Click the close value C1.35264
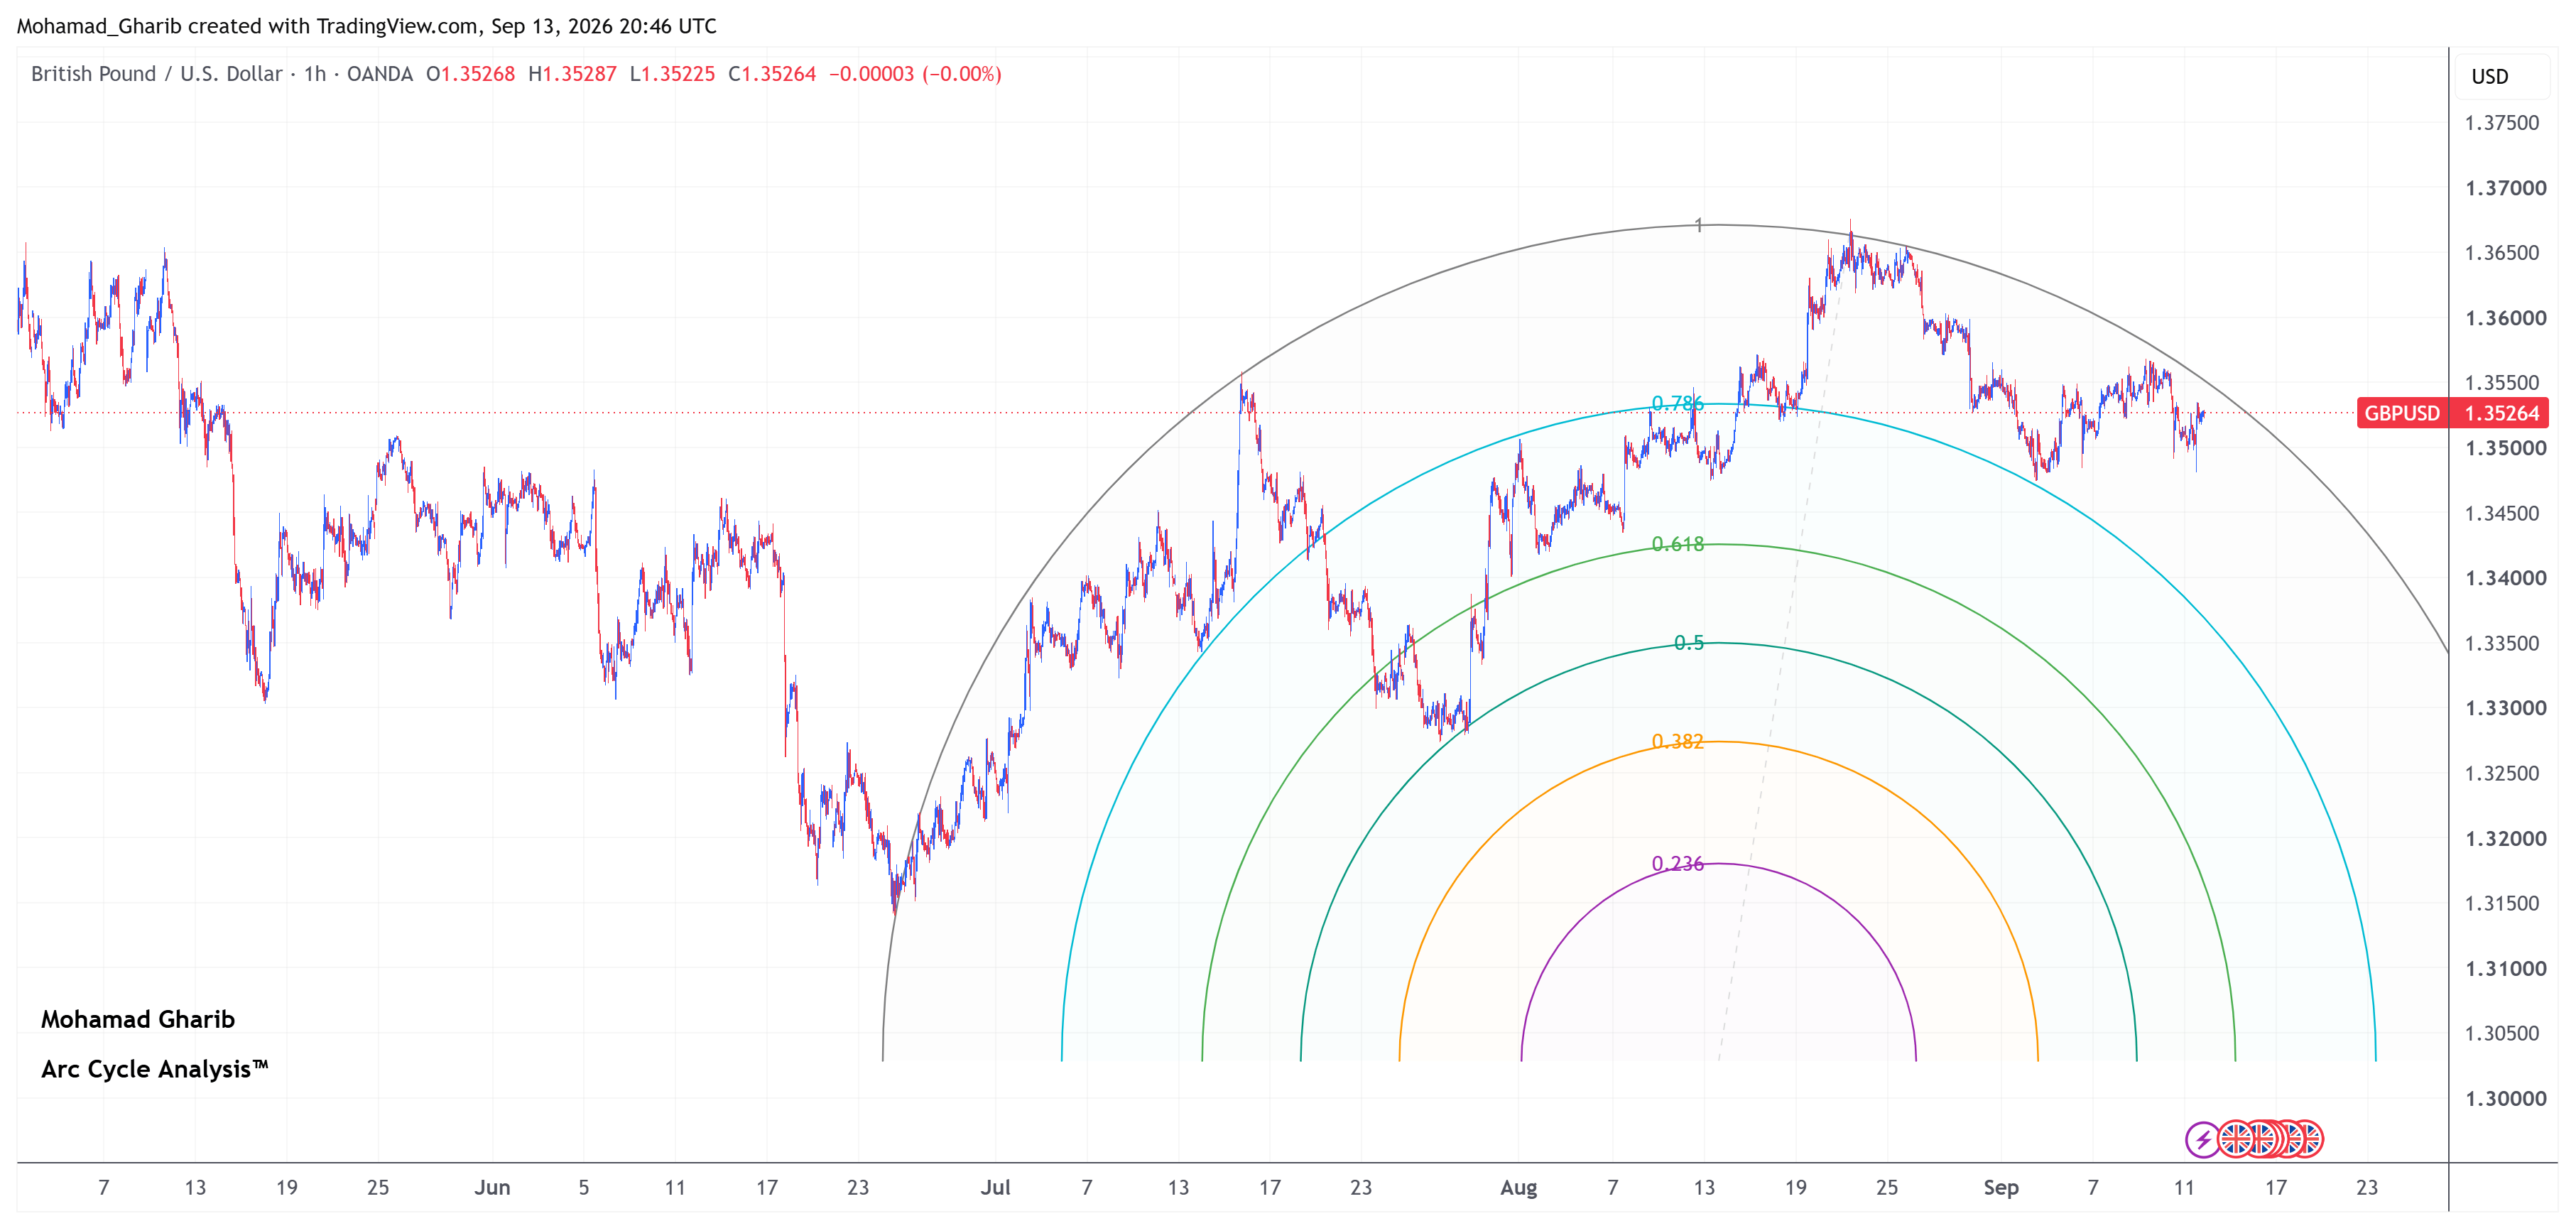Image resolution: width=2576 pixels, height=1216 pixels. click(772, 74)
